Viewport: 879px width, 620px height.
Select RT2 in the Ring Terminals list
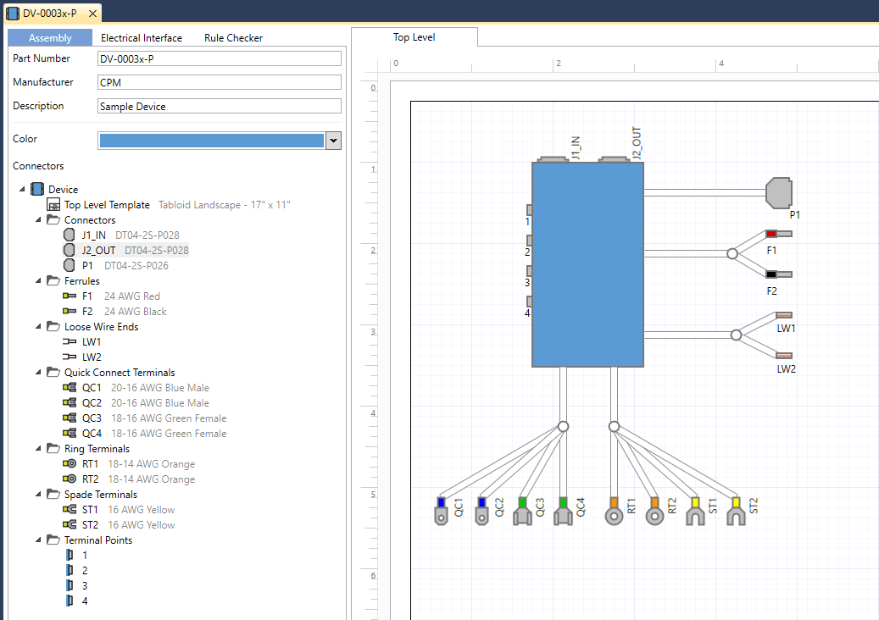[90, 479]
